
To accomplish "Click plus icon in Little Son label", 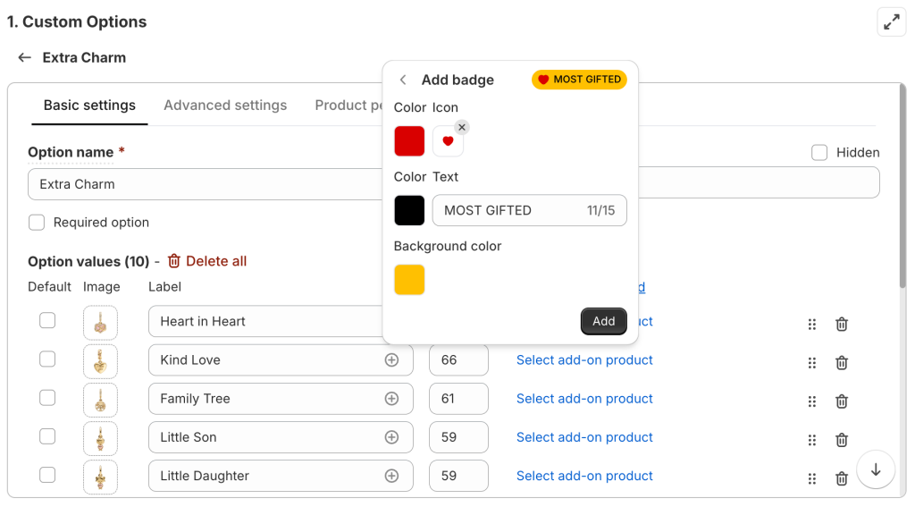I will point(391,437).
